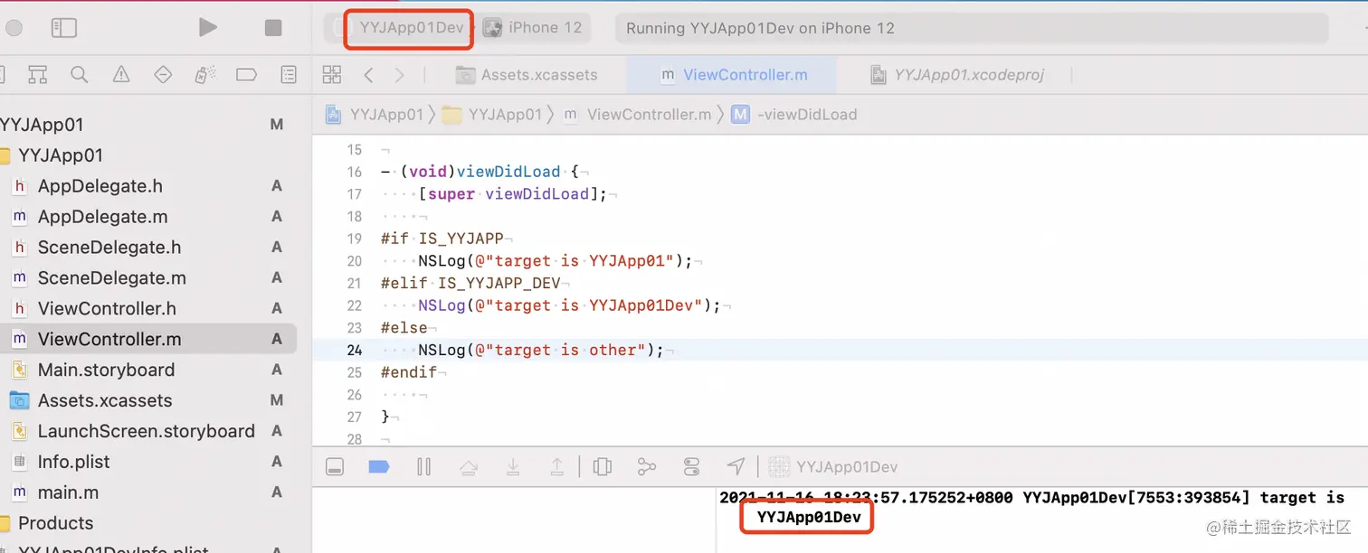Click YYJApp01 project in the jump bar
This screenshot has height=553, width=1368.
click(x=375, y=115)
